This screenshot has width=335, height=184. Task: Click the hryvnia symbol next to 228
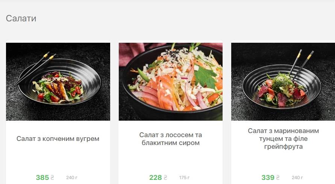click(x=165, y=177)
